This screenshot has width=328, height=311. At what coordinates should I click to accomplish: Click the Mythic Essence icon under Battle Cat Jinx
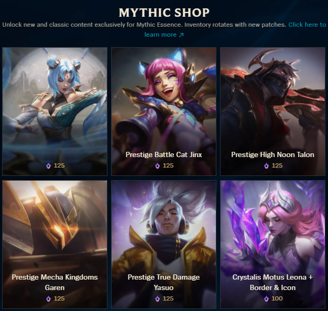157,166
